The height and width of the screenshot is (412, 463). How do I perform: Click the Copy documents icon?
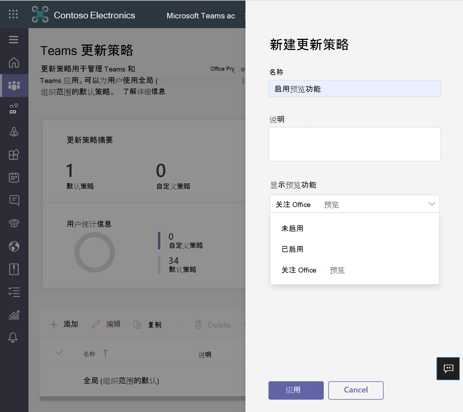[138, 324]
